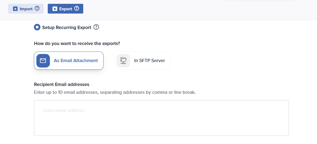Switch to the Export tab button
Image resolution: width=317 pixels, height=144 pixels.
[65, 9]
